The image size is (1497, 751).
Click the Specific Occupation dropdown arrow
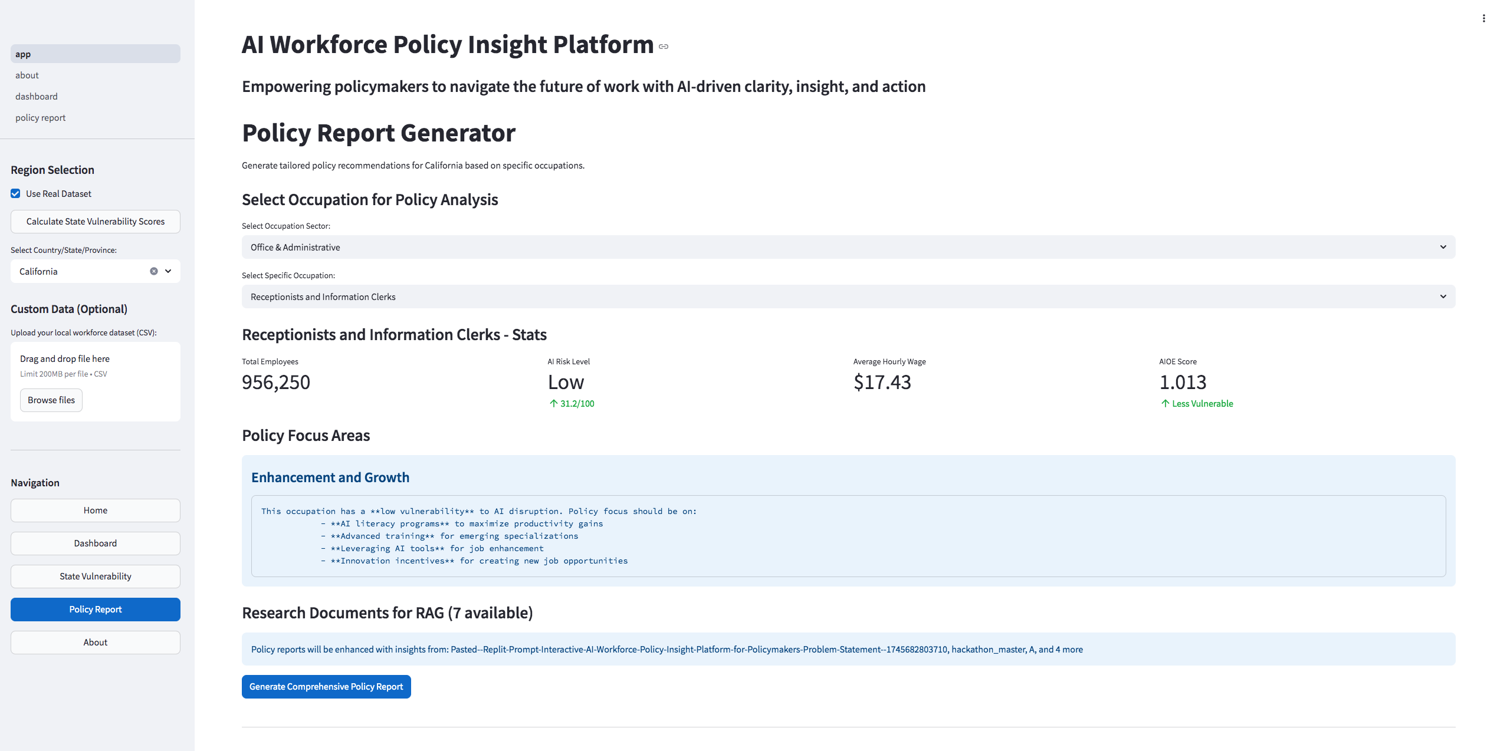click(x=1443, y=297)
